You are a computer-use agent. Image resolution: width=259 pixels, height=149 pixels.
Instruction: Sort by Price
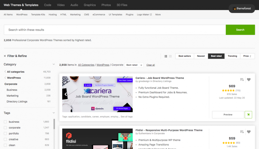(x=247, y=56)
